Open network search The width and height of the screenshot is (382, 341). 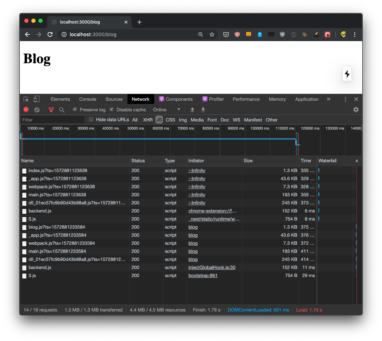[x=62, y=110]
